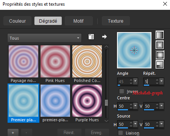Switch to the Couleur tab
Screen dimensions: 170x136
point(17,21)
